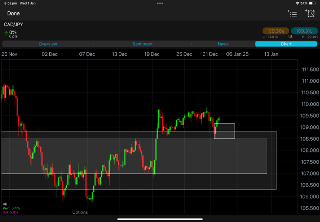Tap the 1.5 spread value
The image size is (320, 222).
pyautogui.click(x=290, y=37)
